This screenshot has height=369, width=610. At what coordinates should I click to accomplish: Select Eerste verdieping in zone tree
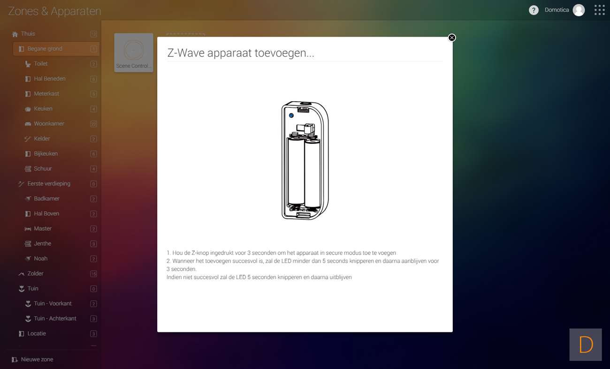48,184
